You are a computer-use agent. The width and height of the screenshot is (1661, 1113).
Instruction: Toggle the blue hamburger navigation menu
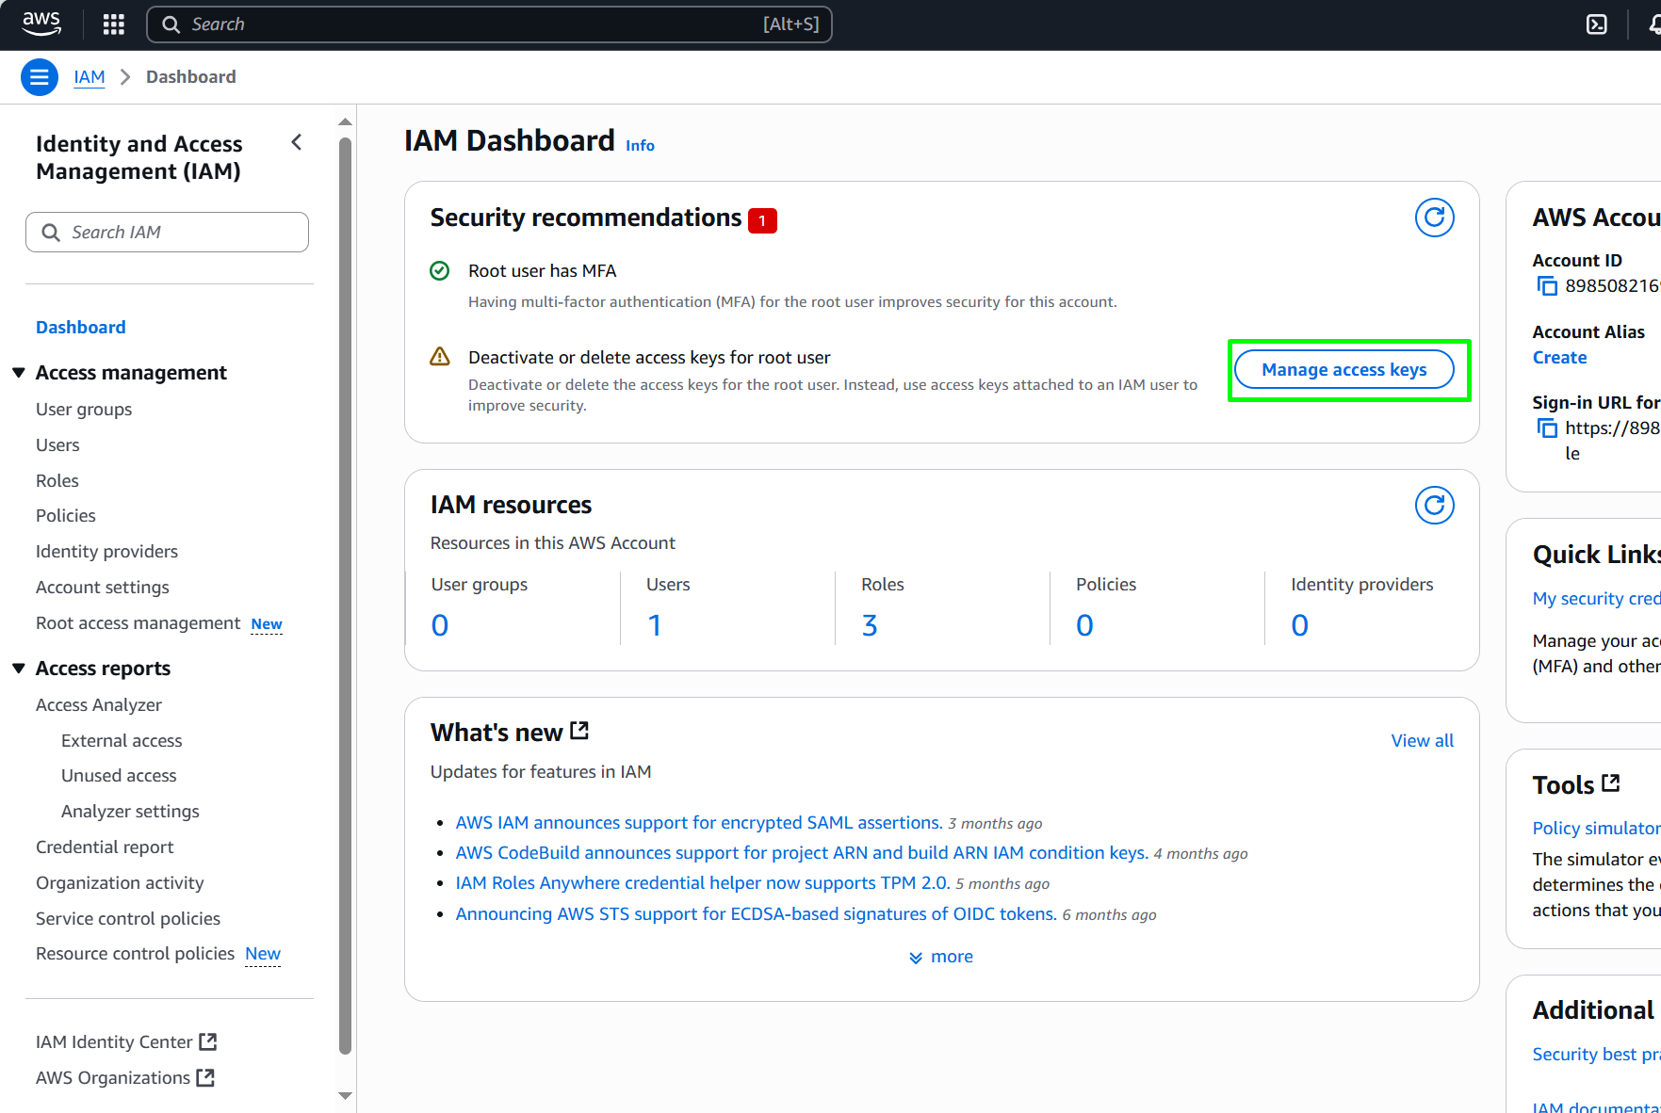tap(40, 77)
